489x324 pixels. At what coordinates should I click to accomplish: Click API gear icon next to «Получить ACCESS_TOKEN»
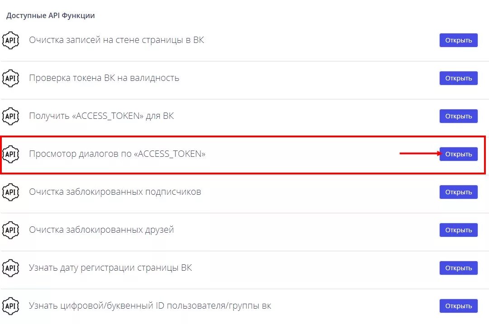10,116
